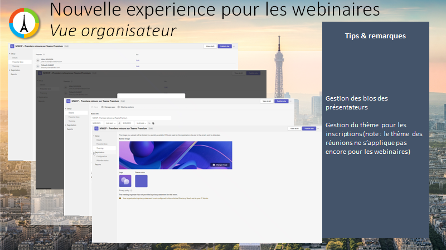Image resolution: width=446 pixels, height=250 pixels.
Task: Click Publish site in the Presenter bios window
Action: click(x=225, y=46)
